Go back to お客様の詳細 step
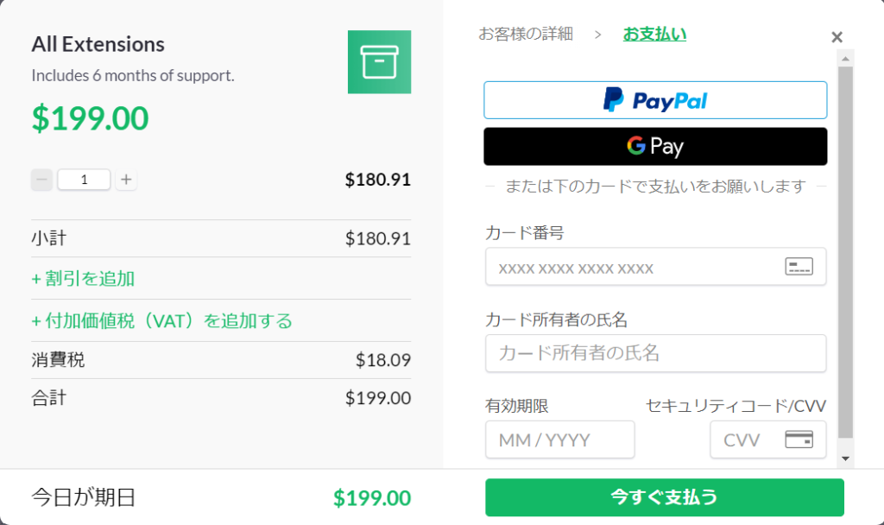884x525 pixels. tap(525, 35)
